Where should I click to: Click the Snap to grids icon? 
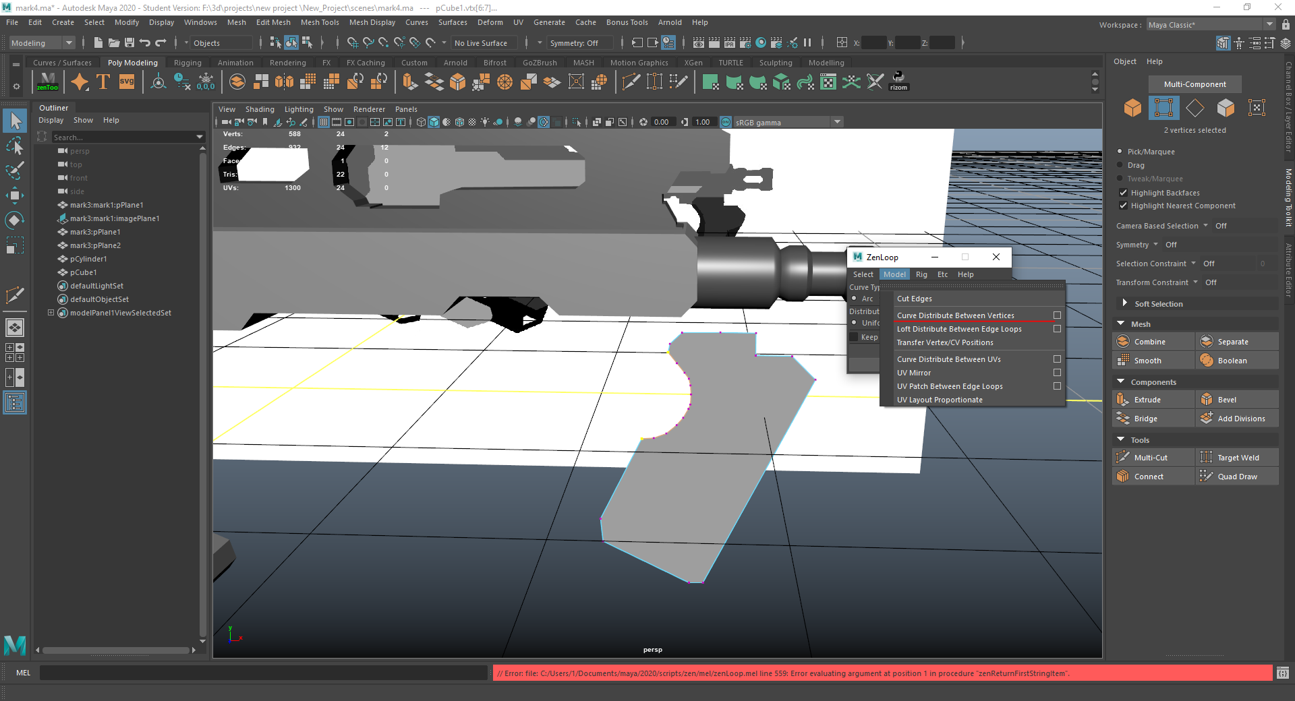(x=353, y=42)
